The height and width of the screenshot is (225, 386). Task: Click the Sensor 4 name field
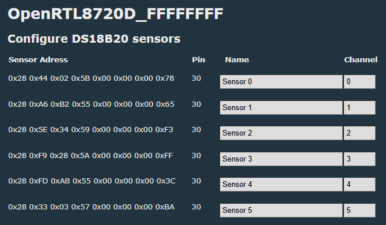coord(281,185)
